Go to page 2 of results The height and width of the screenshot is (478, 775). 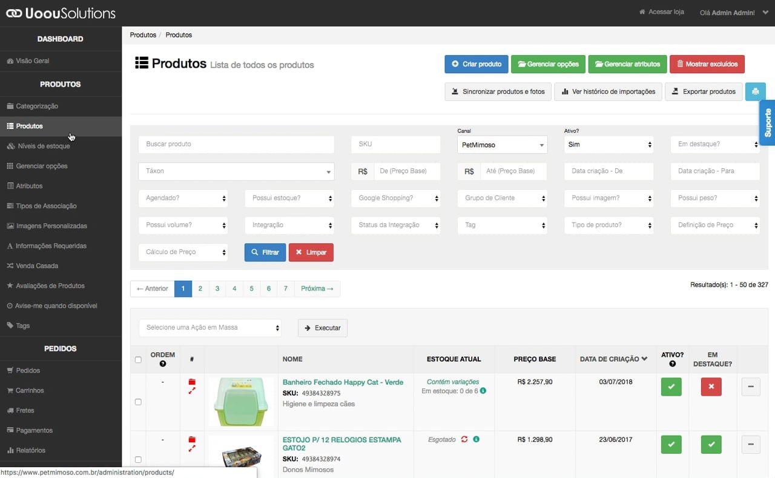200,289
